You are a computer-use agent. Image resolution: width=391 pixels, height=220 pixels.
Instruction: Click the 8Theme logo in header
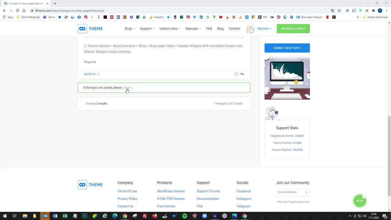coord(90,29)
